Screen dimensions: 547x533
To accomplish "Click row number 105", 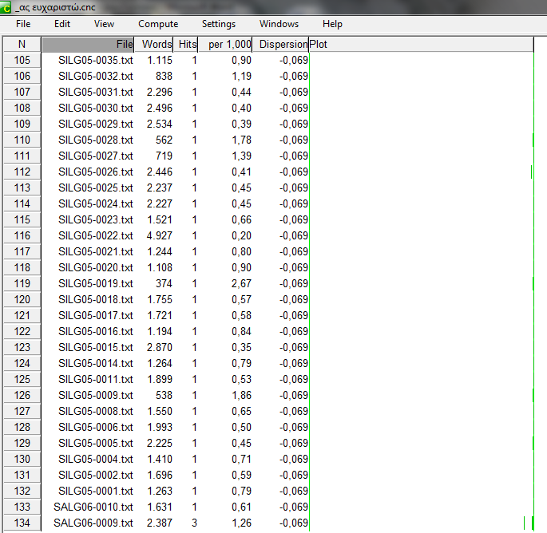I will pyautogui.click(x=22, y=61).
